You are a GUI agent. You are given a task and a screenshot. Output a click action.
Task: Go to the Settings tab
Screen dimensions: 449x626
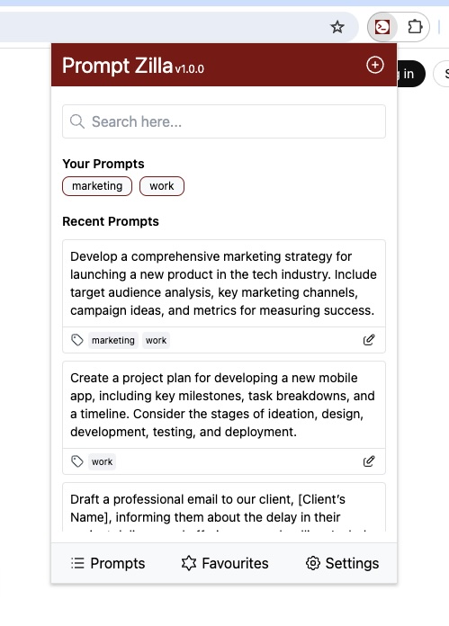(342, 563)
